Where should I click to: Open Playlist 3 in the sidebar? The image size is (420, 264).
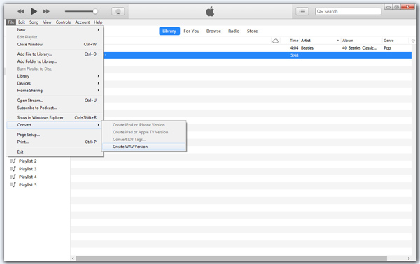pos(27,169)
